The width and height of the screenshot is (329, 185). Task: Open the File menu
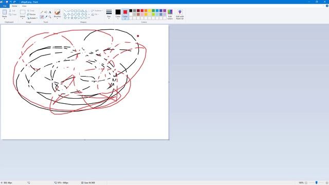pos(5,6)
